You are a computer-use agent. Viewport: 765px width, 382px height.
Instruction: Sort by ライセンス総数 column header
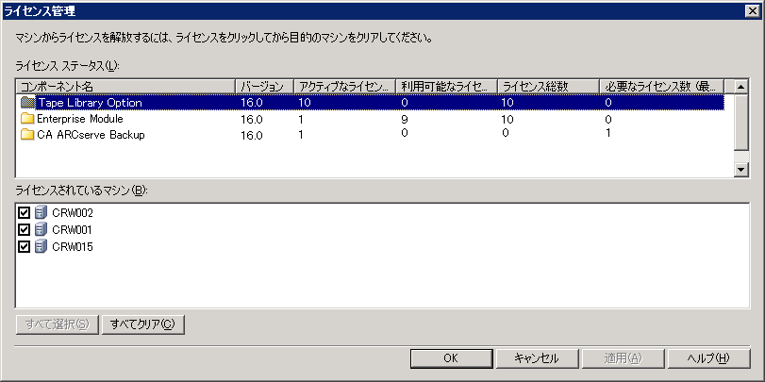click(x=548, y=87)
